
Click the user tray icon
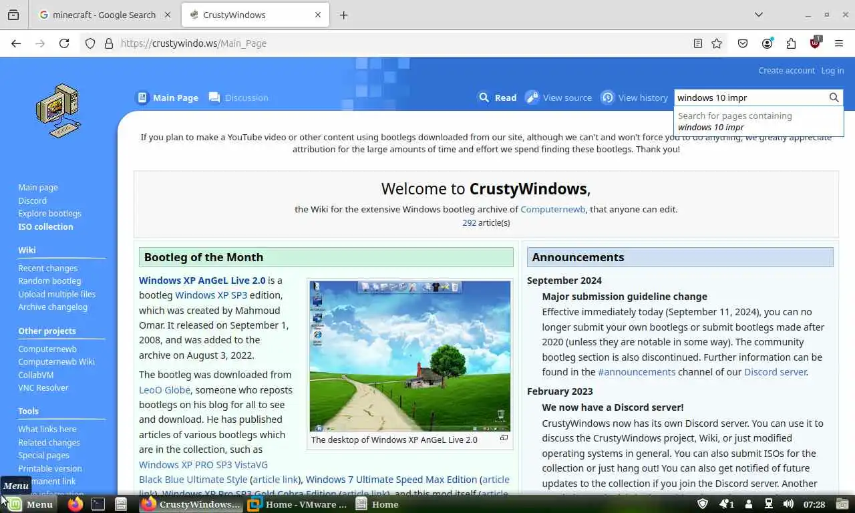tap(749, 504)
